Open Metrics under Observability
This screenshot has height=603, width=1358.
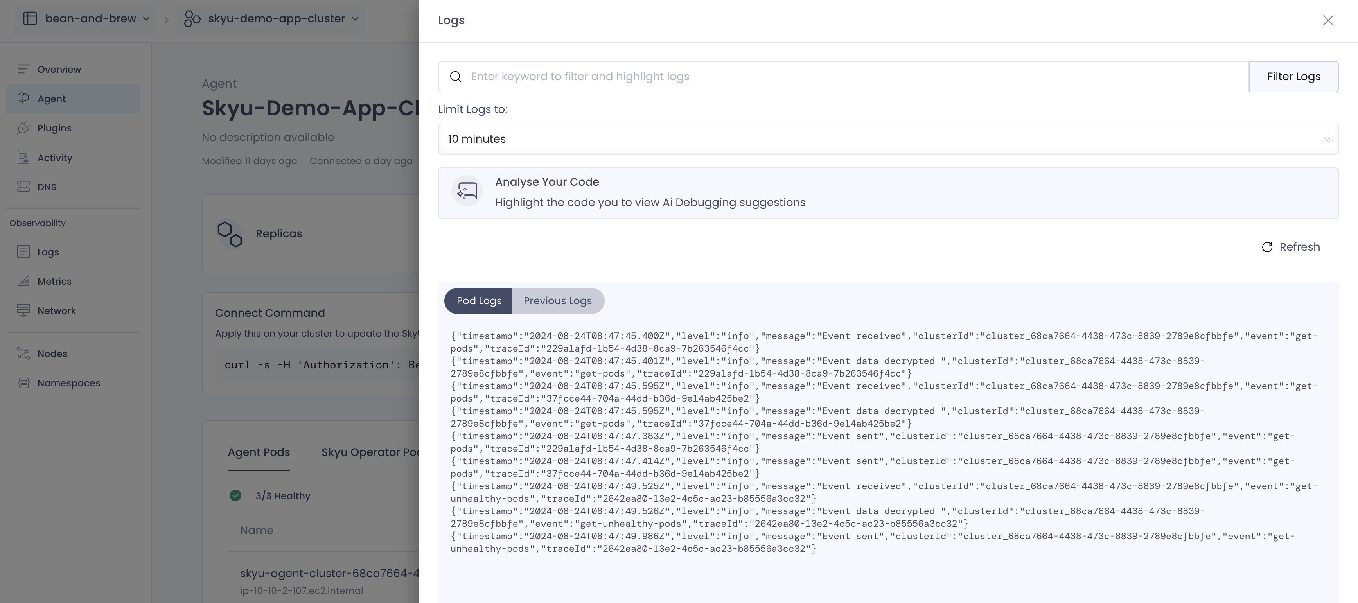point(73,282)
